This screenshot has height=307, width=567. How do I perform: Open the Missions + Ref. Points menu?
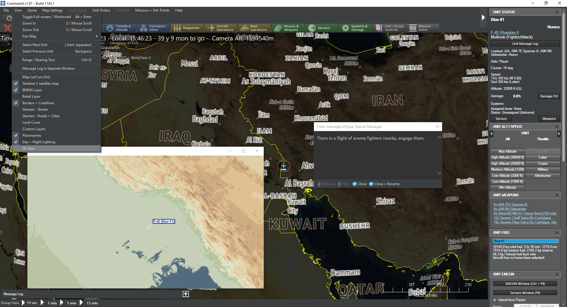tap(152, 10)
